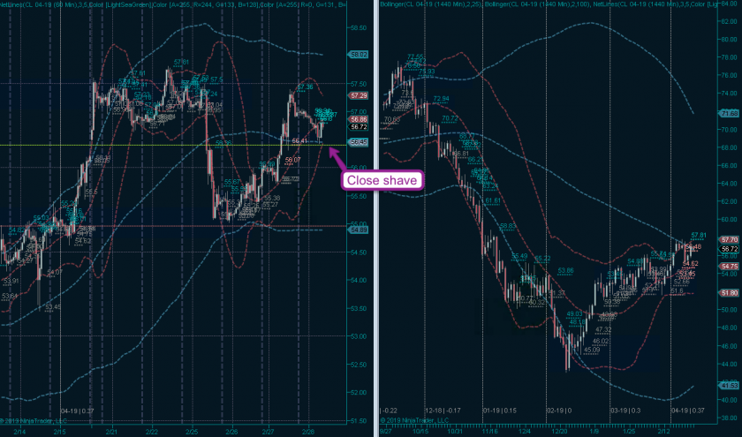Click the 58.50 axis label on left chart
The width and height of the screenshot is (742, 437).
coord(358,28)
